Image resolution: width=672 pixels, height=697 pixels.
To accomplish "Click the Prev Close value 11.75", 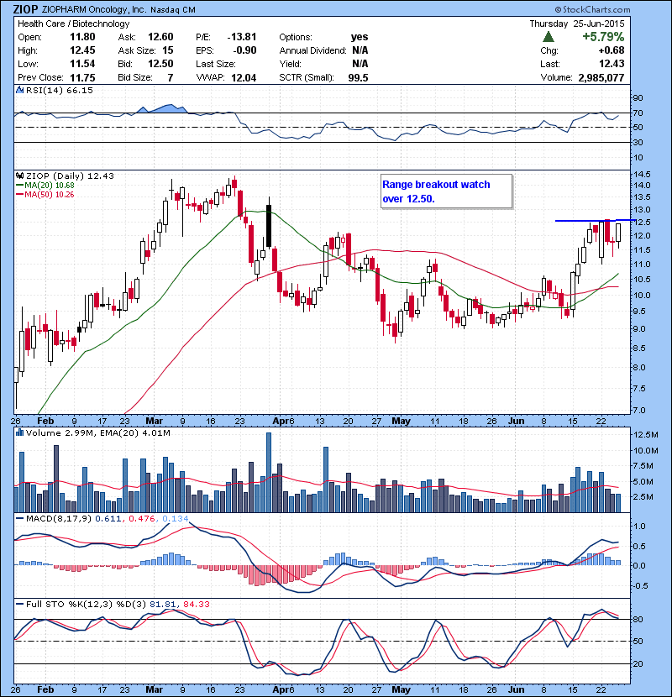I will [x=82, y=77].
